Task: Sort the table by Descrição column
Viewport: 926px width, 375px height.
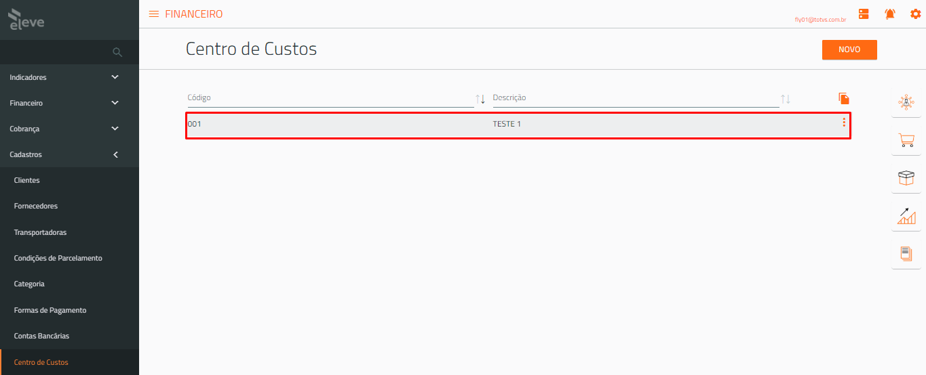Action: coord(786,99)
